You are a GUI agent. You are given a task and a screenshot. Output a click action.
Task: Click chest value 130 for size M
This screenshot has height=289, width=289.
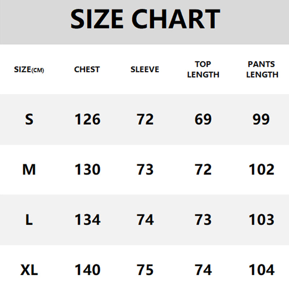[87, 169]
